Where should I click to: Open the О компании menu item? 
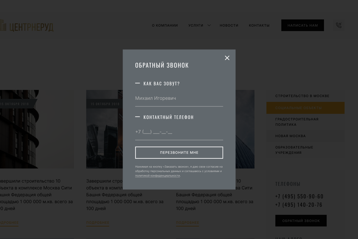click(x=165, y=25)
